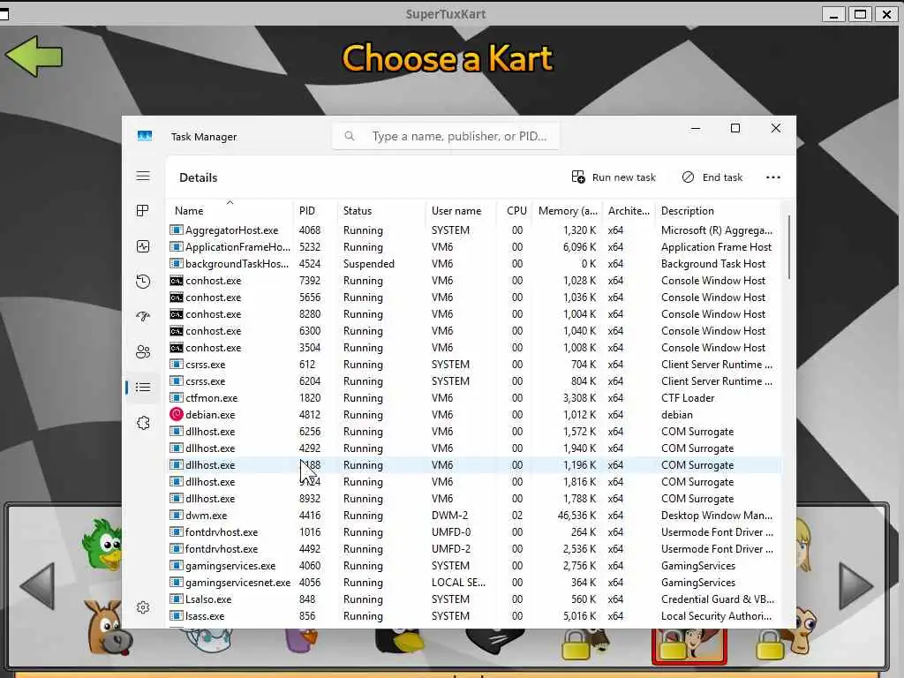Select the lsass.exe process name
Viewport: 904px width, 678px height.
pos(205,615)
